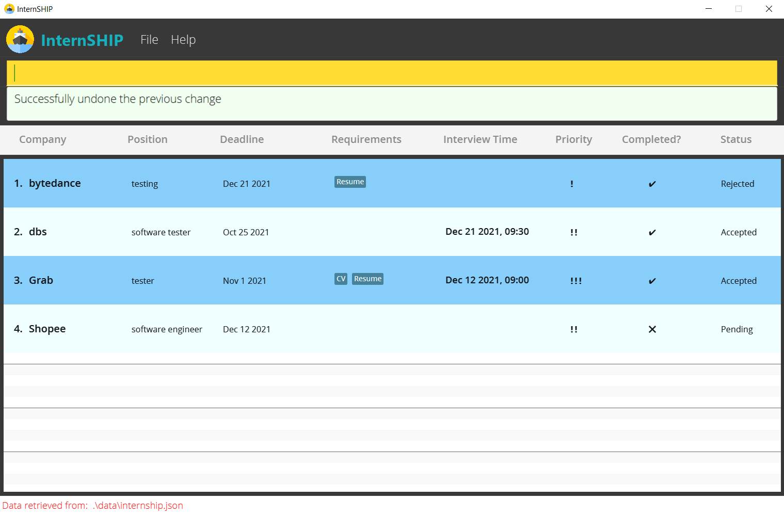The image size is (784, 515).
Task: Click the double exclamation priority for Shopee
Action: point(574,329)
